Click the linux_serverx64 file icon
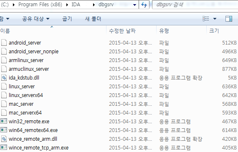 coord(4,95)
